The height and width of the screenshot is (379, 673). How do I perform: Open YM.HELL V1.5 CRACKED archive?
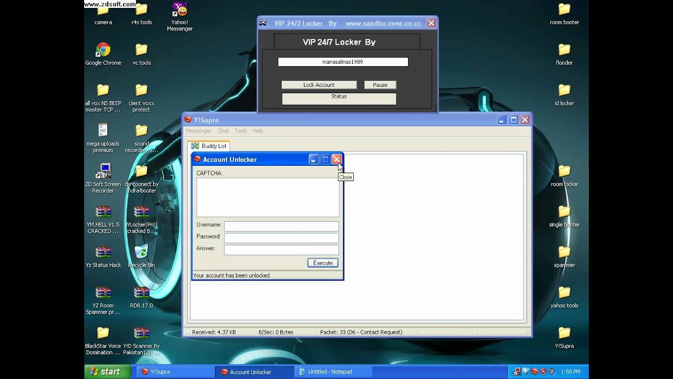[x=103, y=219]
